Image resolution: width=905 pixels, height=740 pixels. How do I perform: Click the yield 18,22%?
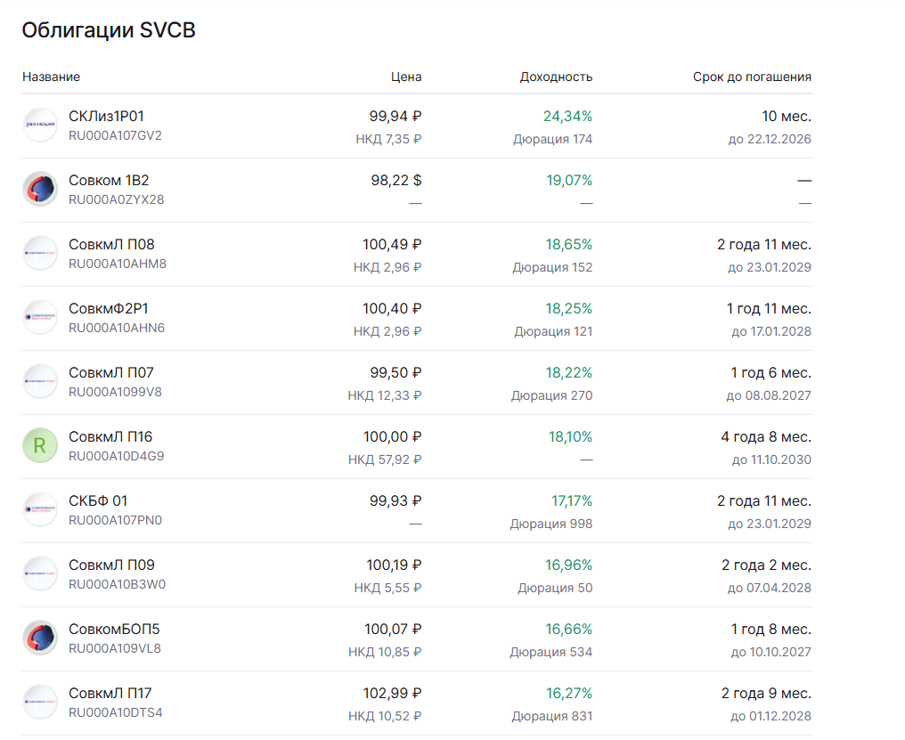(569, 372)
